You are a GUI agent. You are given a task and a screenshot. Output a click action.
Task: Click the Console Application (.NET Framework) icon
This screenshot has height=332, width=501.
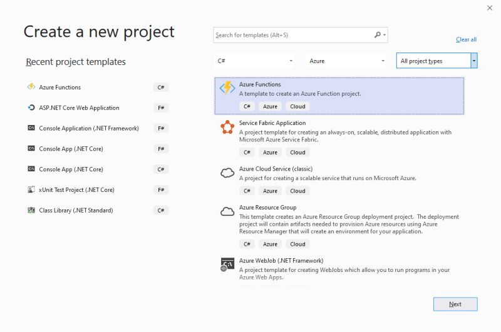point(31,128)
